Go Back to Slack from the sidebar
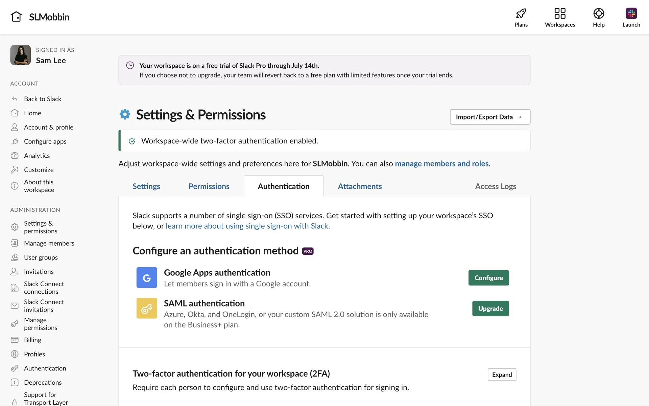The width and height of the screenshot is (649, 406). (x=43, y=99)
